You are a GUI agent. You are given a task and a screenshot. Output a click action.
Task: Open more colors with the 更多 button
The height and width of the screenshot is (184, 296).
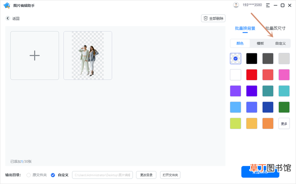coord(284,123)
